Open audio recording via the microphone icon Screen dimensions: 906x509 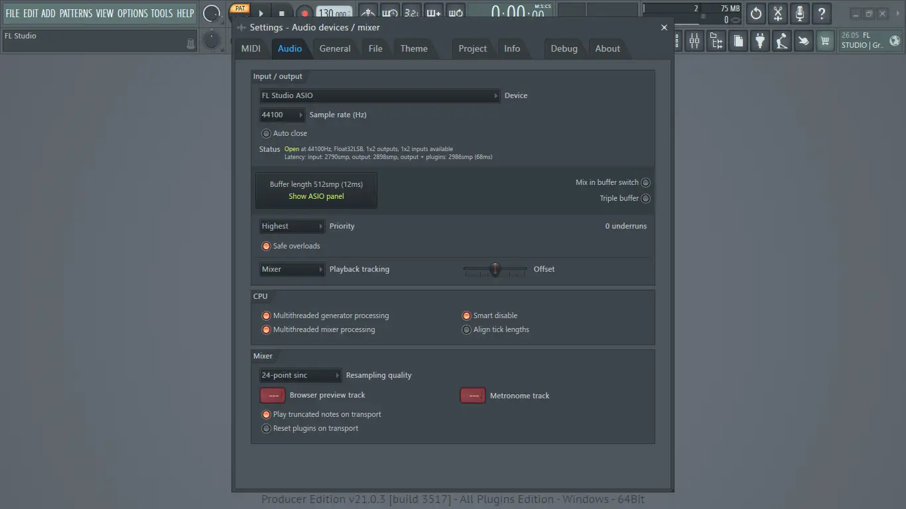click(799, 13)
